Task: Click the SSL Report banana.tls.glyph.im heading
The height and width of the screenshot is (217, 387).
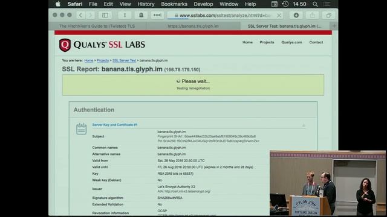Action: pyautogui.click(x=131, y=69)
